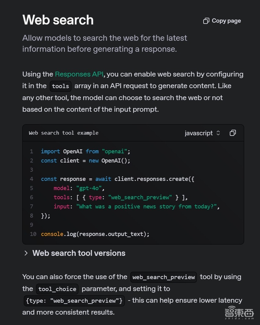Click the "Web search tool example" title
The width and height of the screenshot is (260, 325).
[63, 133]
